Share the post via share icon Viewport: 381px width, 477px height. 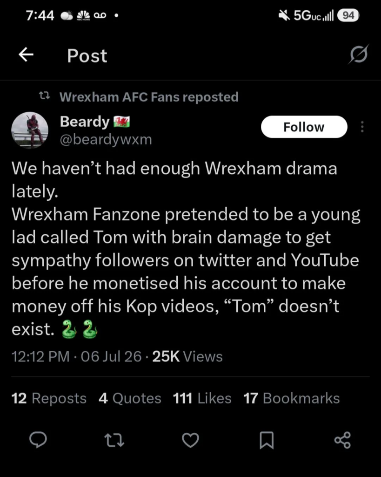[343, 440]
